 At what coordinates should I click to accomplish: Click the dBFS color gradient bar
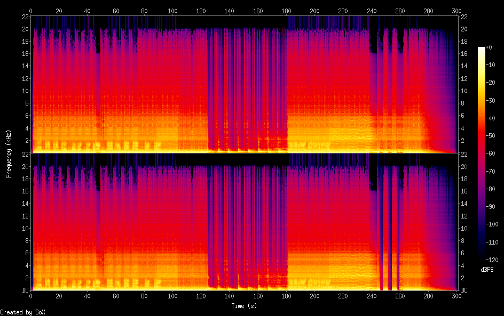(x=481, y=155)
